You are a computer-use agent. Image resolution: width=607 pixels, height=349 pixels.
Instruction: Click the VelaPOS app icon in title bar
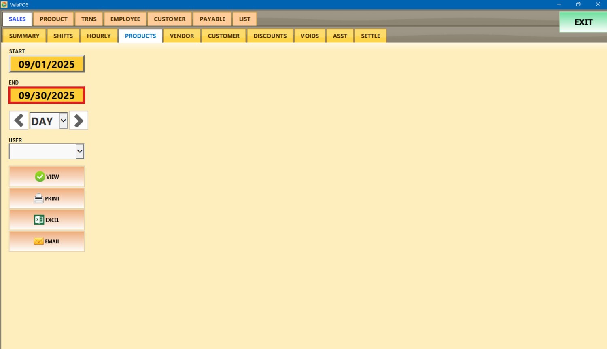coord(4,4)
